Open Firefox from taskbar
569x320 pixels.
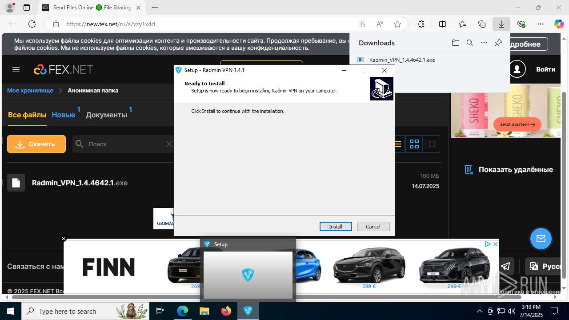pyautogui.click(x=226, y=311)
